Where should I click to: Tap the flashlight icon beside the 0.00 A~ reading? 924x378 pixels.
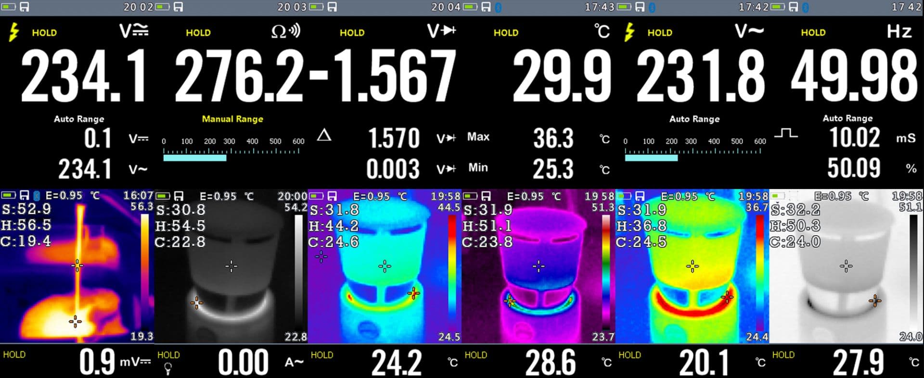click(x=168, y=369)
